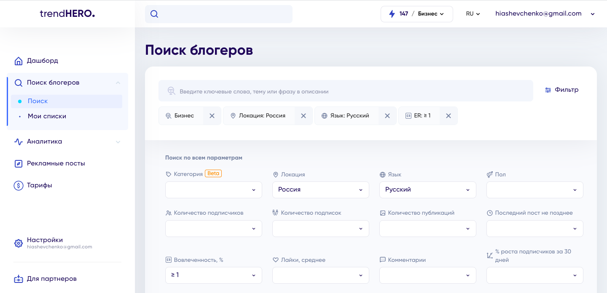The width and height of the screenshot is (607, 293).
Task: Open the % роста подписчиков dropdown
Action: pyautogui.click(x=535, y=275)
